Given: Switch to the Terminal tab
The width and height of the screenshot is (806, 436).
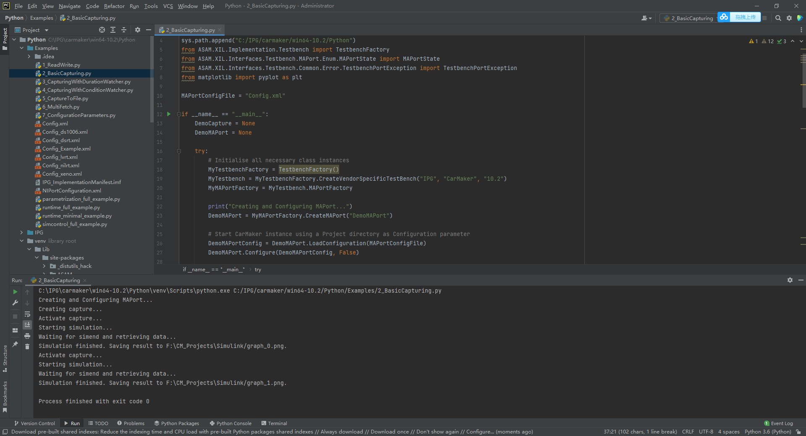Looking at the screenshot, I should (x=274, y=423).
